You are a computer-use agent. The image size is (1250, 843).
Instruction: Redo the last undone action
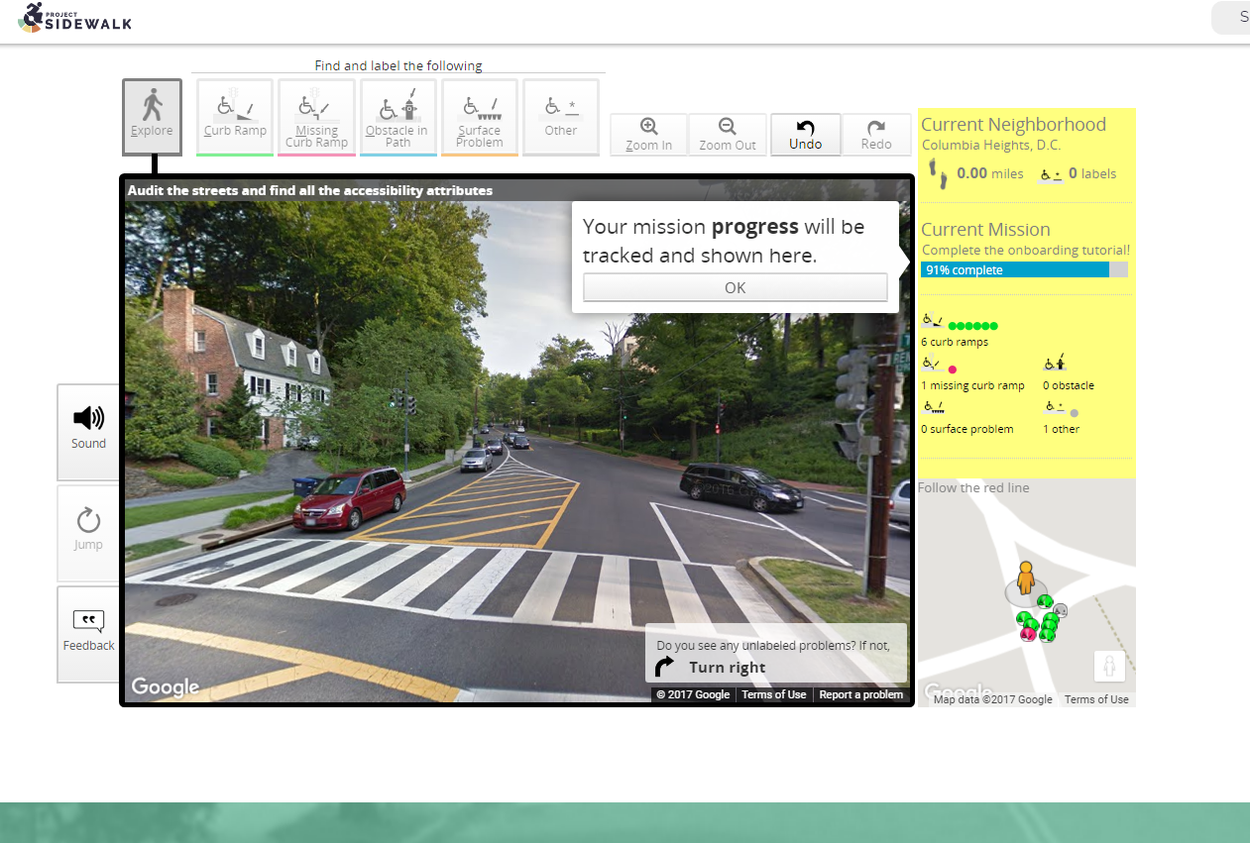pos(876,135)
